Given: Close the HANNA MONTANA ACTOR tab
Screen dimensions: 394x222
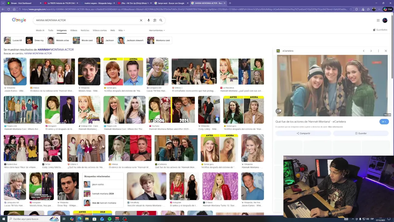Looking at the screenshot, I should point(224,3).
